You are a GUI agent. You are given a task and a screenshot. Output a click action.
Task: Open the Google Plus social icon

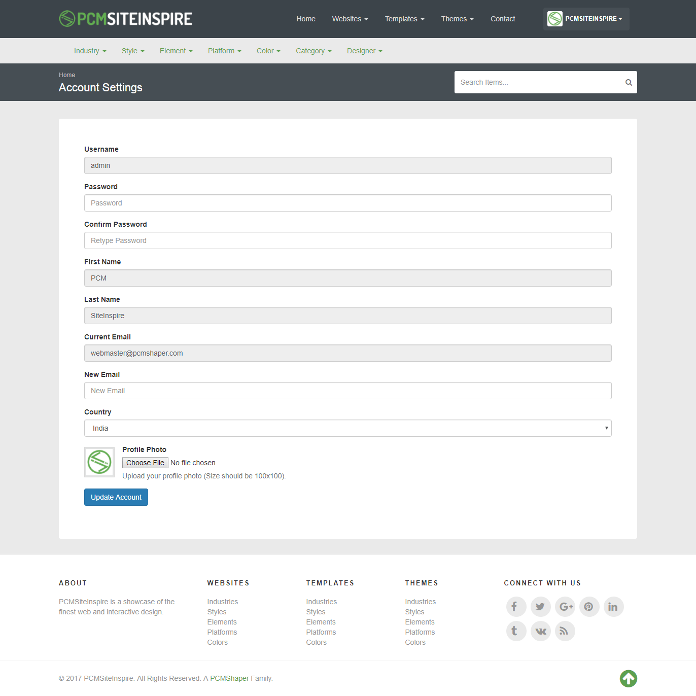(x=565, y=607)
